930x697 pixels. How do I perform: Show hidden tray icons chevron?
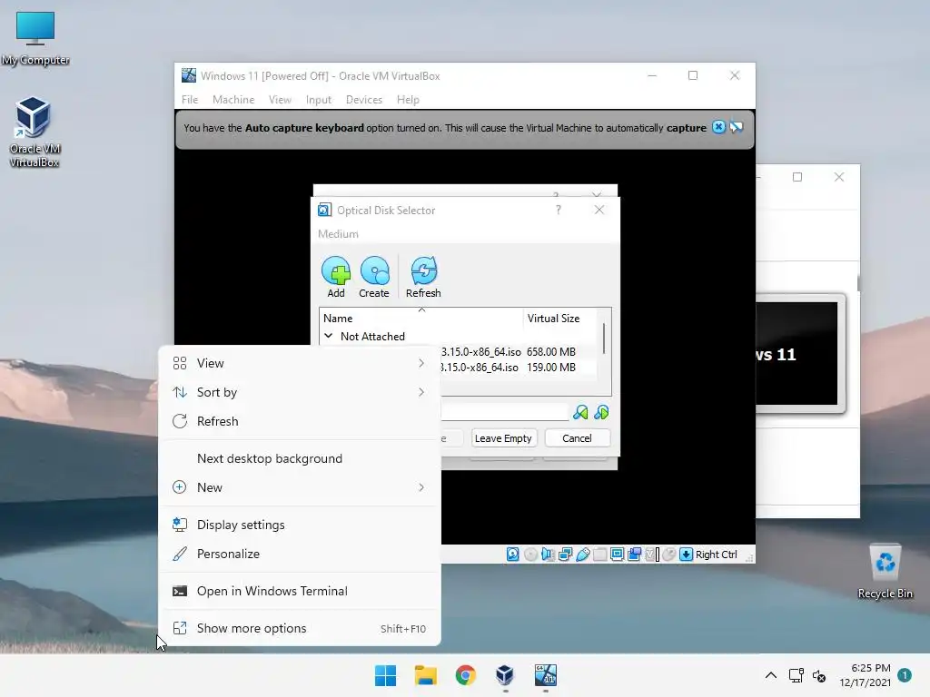click(770, 675)
